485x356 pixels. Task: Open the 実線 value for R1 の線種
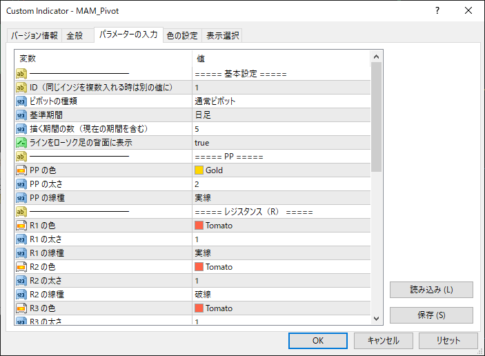[281, 253]
